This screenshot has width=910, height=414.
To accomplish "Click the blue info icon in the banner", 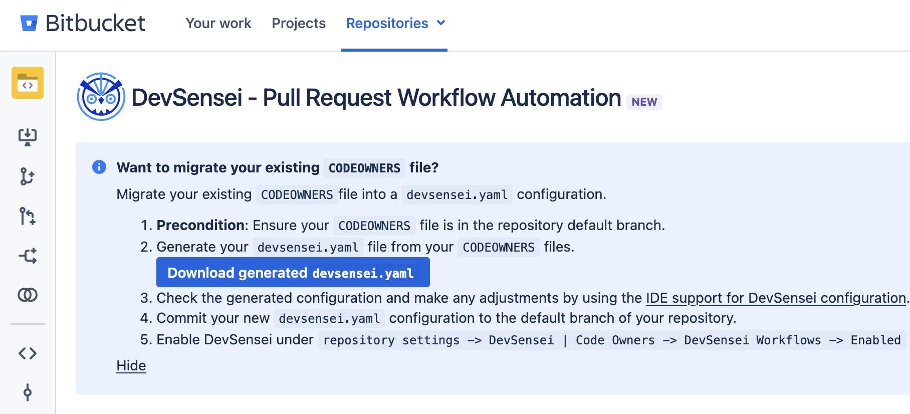I will (x=99, y=167).
